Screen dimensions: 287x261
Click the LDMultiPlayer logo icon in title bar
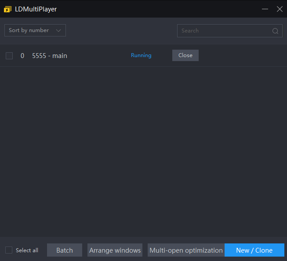coord(7,9)
